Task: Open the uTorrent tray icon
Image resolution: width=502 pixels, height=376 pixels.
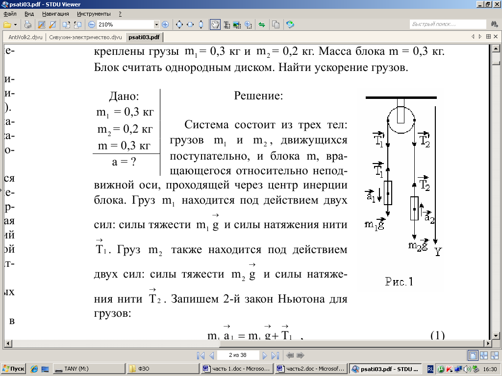Action: 441,369
